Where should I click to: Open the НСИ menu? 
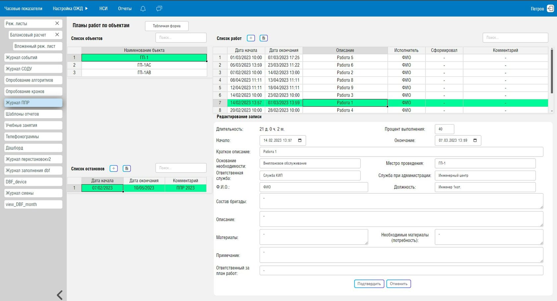tap(103, 9)
